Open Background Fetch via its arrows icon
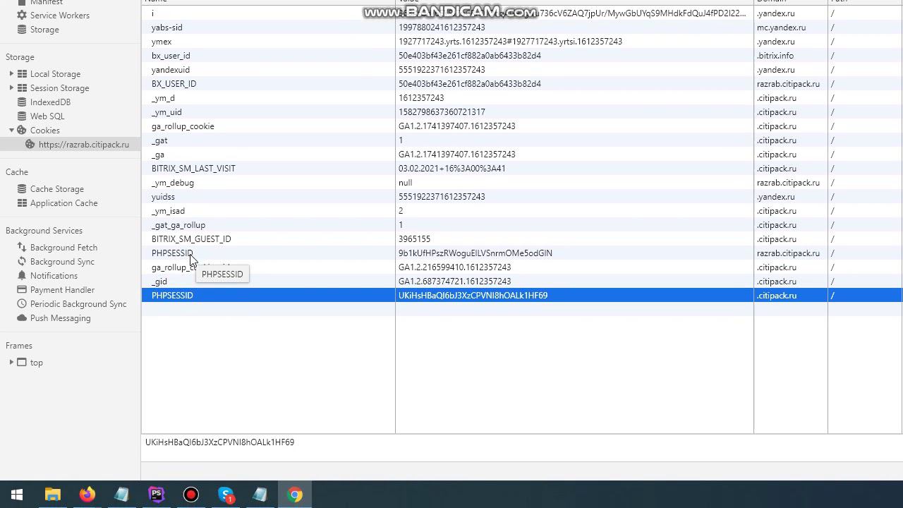Image resolution: width=903 pixels, height=508 pixels. [22, 247]
